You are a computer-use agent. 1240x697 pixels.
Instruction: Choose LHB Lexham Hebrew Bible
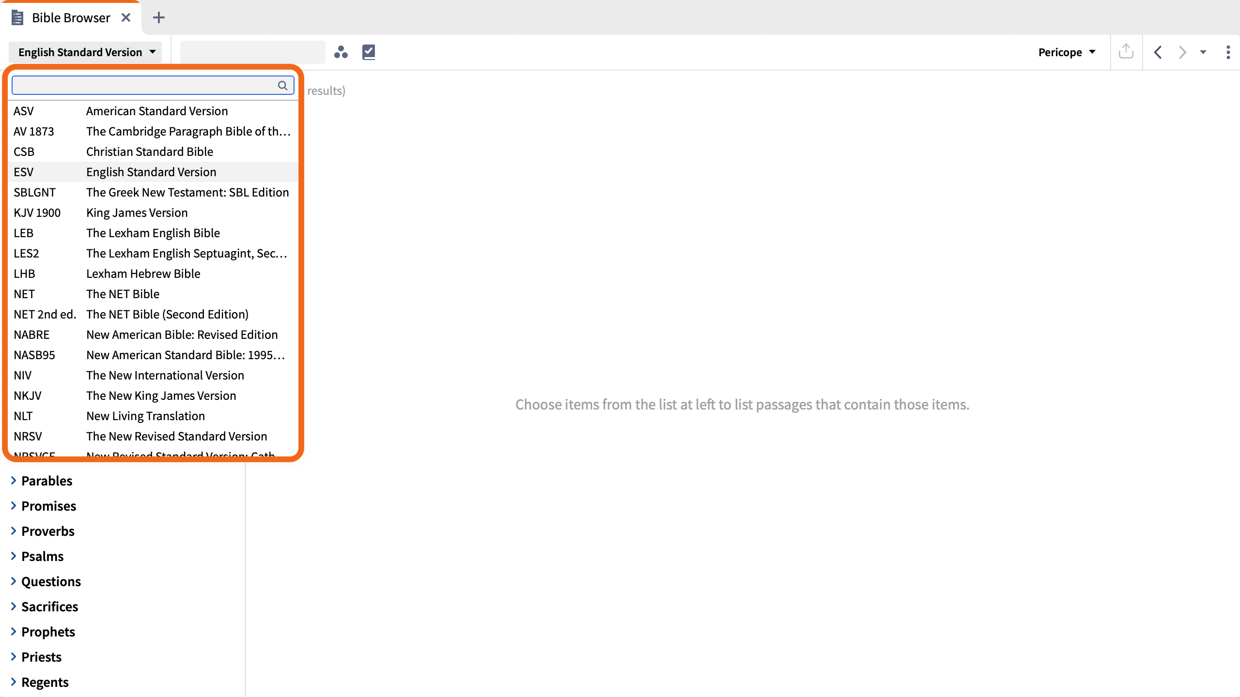coord(153,273)
